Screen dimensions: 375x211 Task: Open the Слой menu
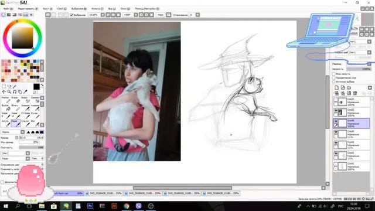(x=62, y=9)
